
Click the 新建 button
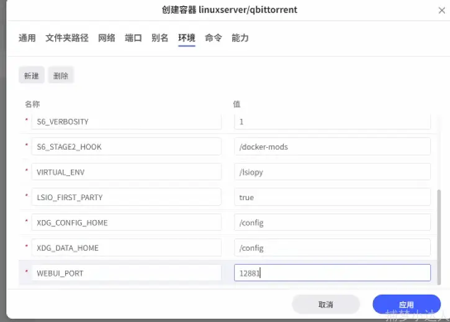click(32, 76)
